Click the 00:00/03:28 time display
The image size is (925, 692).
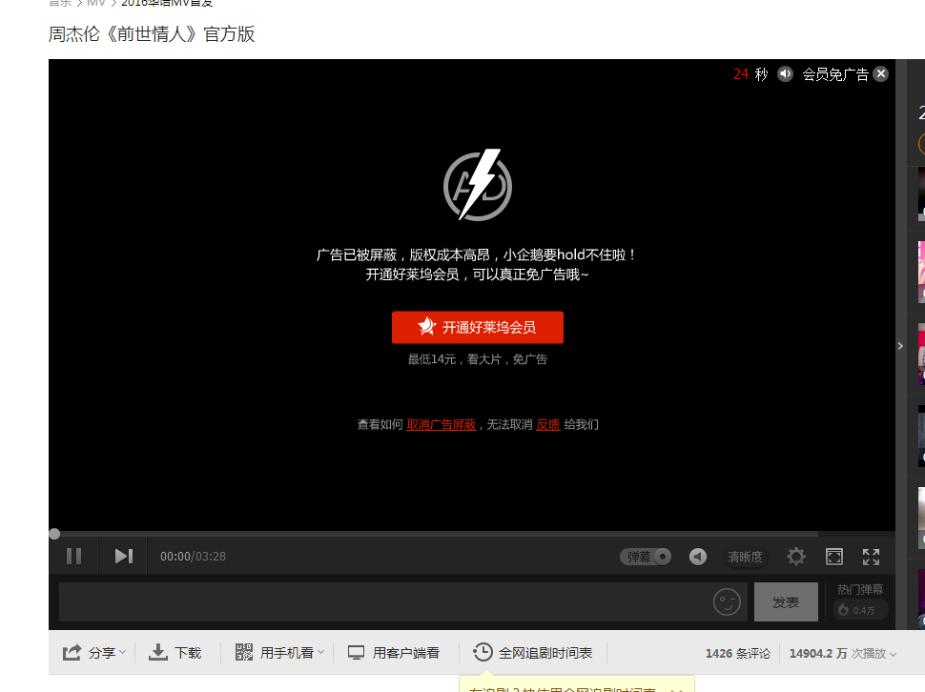point(193,557)
